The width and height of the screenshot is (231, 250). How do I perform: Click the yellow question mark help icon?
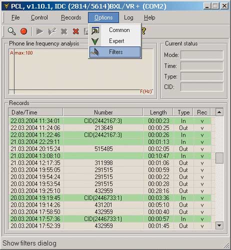pos(143,31)
